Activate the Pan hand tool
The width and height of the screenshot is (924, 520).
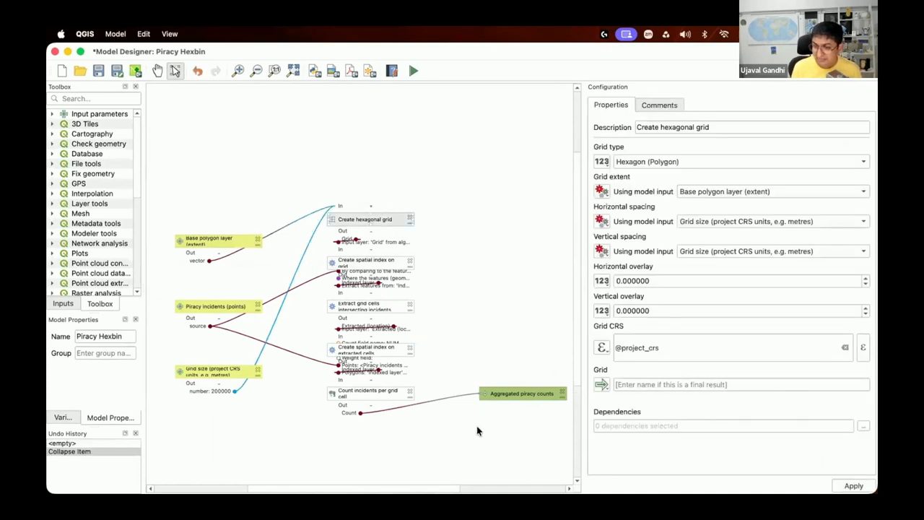[x=157, y=71]
